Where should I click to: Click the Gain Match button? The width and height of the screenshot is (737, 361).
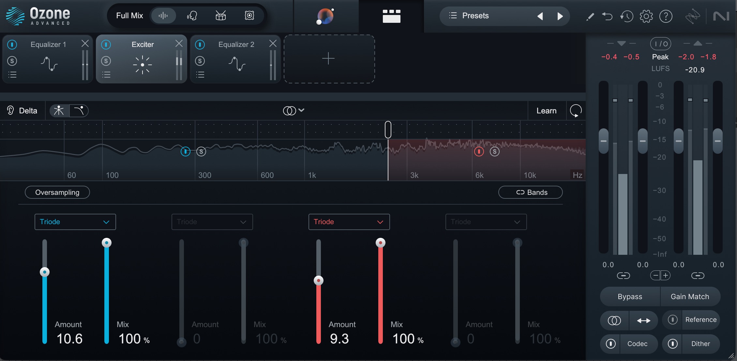coord(690,297)
